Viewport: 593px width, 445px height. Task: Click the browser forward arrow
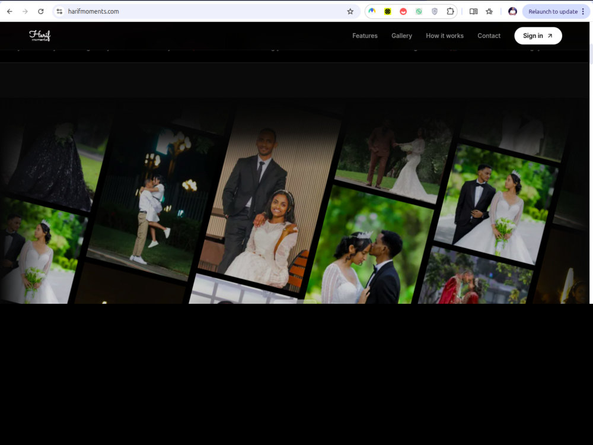[x=25, y=11]
